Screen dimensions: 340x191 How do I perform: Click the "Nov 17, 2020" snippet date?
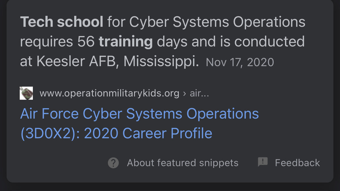click(x=240, y=62)
